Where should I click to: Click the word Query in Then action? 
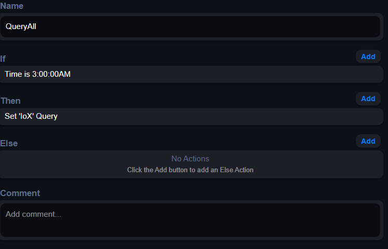(x=47, y=116)
